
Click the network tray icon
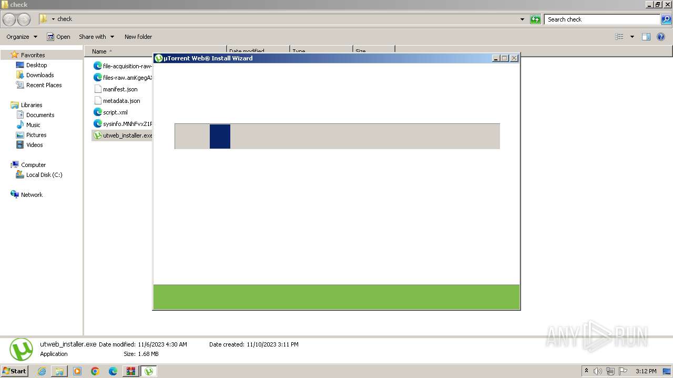(610, 371)
